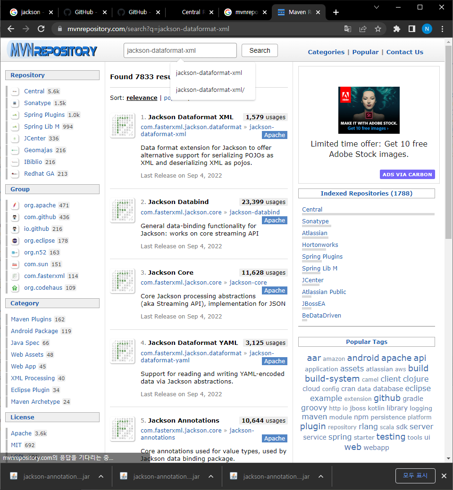This screenshot has width=453, height=490.
Task: Click the Maven Plugins category
Action: point(31,319)
